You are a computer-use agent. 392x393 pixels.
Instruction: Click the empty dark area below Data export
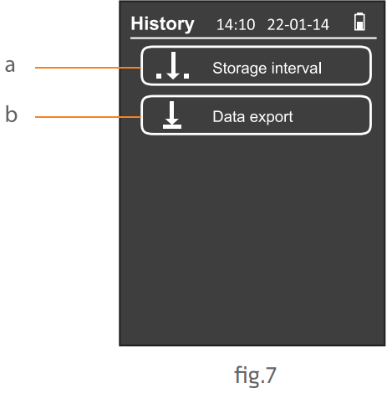[x=252, y=240]
